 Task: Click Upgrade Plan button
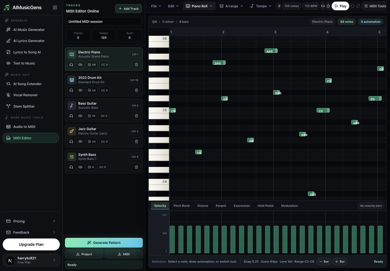coord(31,244)
